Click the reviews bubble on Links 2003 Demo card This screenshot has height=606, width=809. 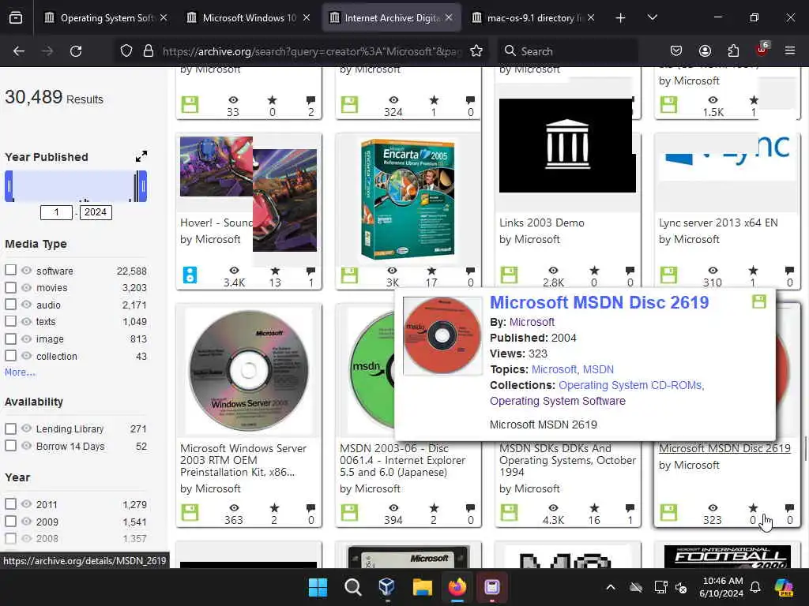tap(630, 271)
